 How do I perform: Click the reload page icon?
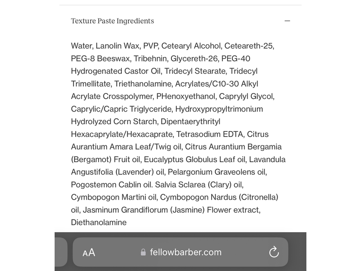point(274,252)
